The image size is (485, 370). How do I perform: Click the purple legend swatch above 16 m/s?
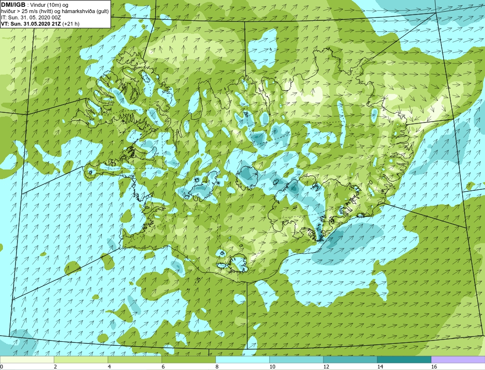point(458,359)
